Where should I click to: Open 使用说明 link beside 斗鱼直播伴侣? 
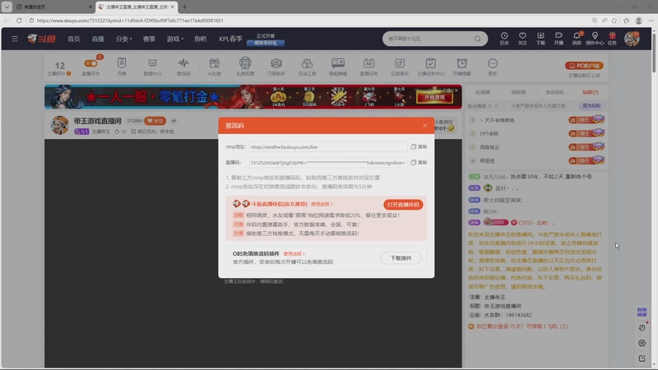[322, 204]
